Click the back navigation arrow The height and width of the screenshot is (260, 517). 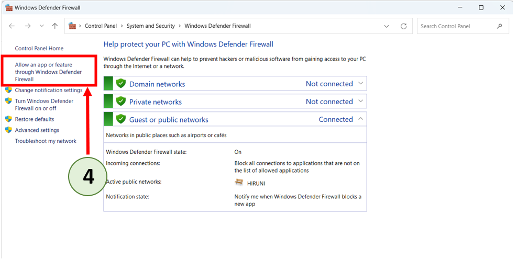12,26
